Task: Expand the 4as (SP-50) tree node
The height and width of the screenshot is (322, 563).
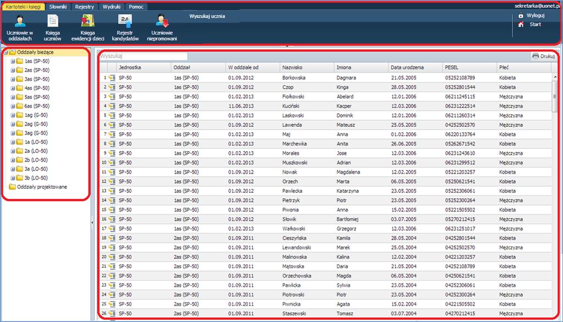Action: pos(13,88)
